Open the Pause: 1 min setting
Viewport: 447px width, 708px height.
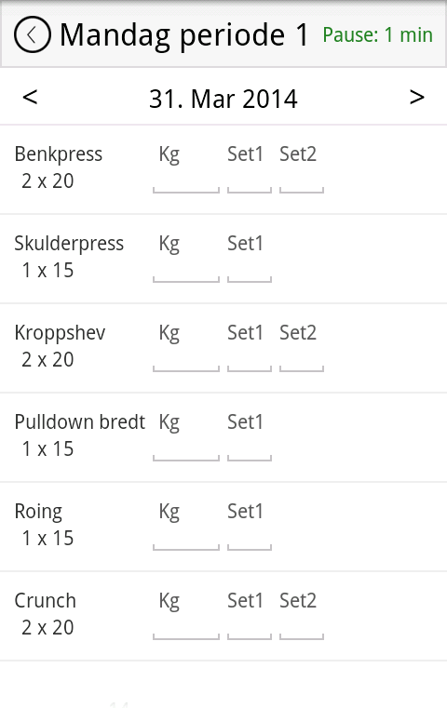[377, 34]
